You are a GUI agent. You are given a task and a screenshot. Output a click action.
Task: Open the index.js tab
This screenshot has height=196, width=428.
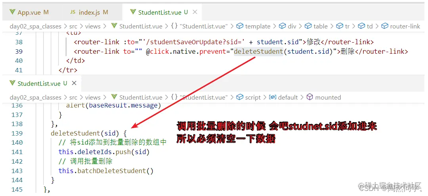pyautogui.click(x=89, y=12)
